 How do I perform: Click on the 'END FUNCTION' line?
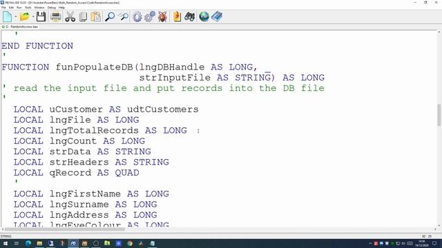[x=37, y=46]
